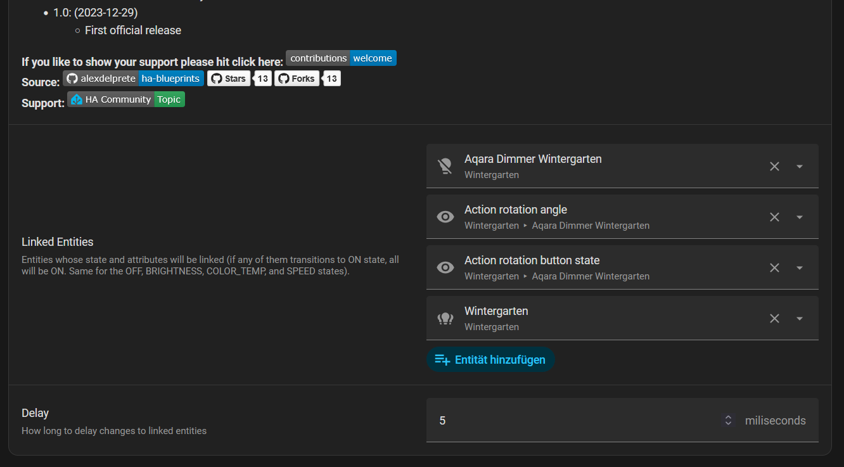The height and width of the screenshot is (467, 844).
Task: Click the light group icon for Wintergarten
Action: (x=445, y=318)
